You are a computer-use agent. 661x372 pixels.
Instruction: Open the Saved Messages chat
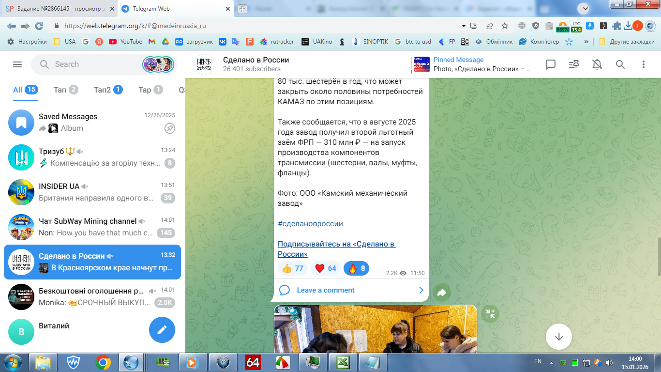coord(92,123)
